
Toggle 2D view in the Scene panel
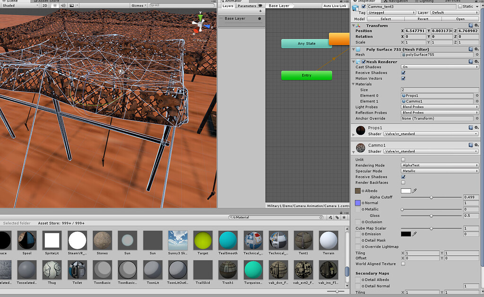[45, 5]
